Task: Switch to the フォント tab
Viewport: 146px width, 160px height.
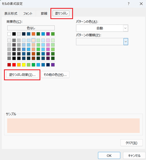Action: coord(28,14)
